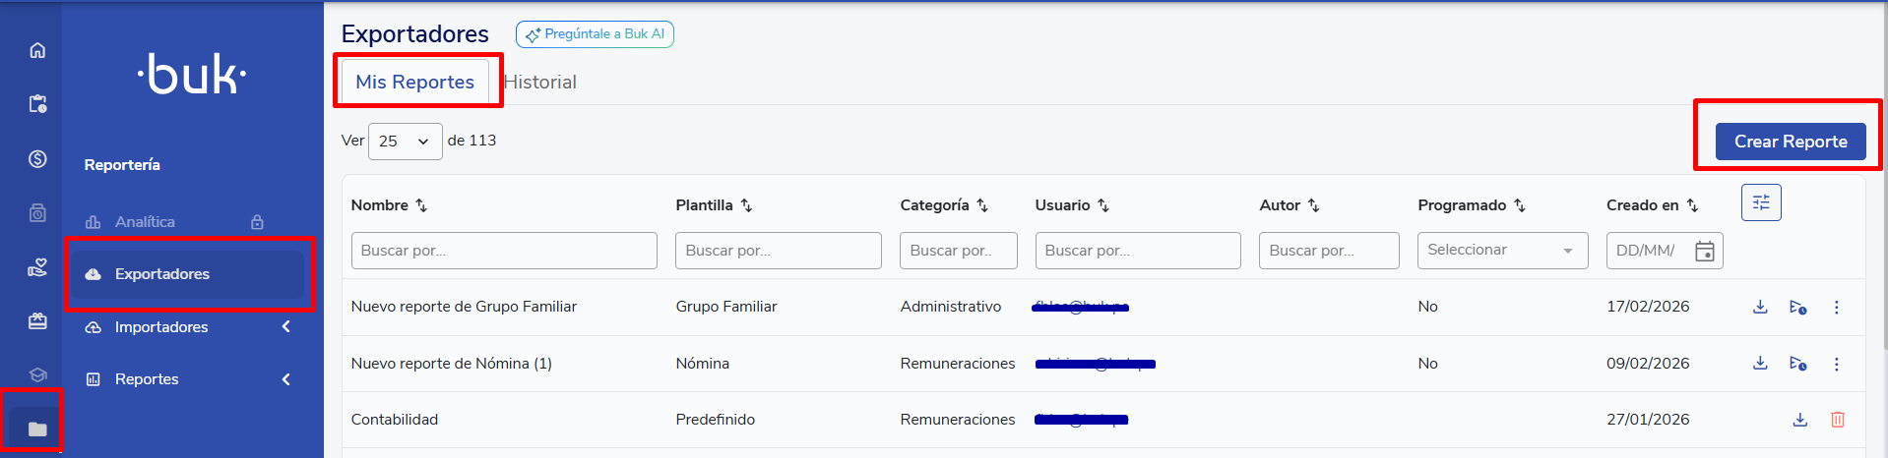Expand the Importadores submenu
1888x458 pixels.
[285, 327]
